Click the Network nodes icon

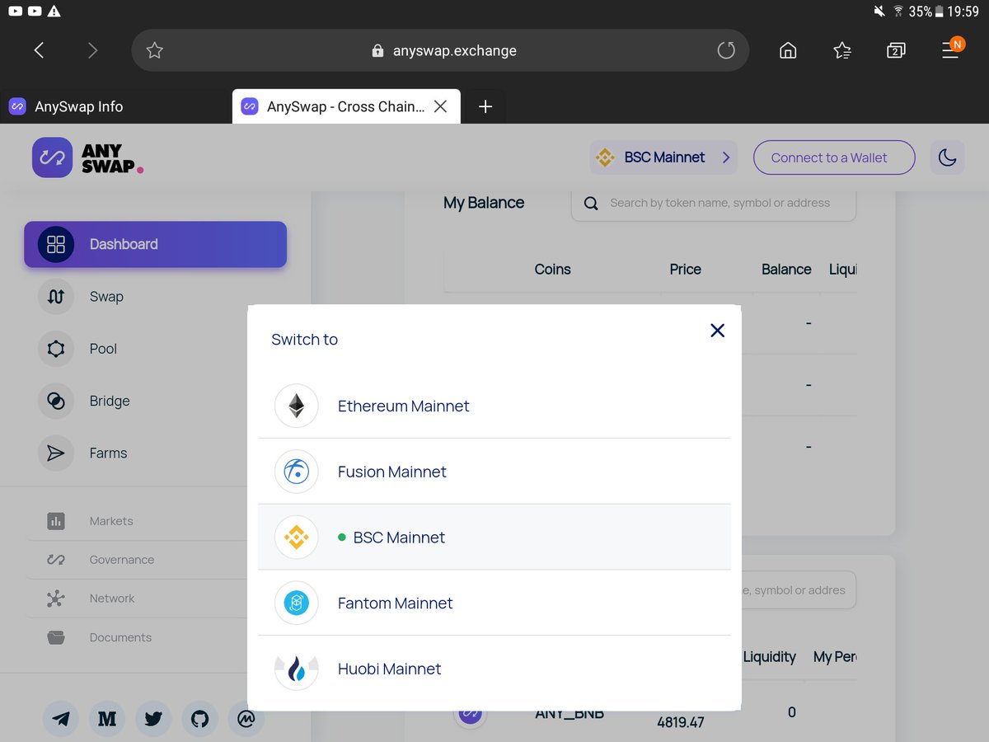(x=56, y=599)
